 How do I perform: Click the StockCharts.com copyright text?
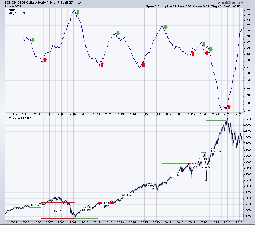click(x=230, y=3)
